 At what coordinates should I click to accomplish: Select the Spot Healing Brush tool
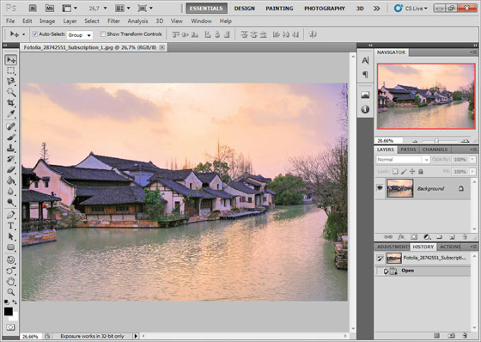click(10, 126)
